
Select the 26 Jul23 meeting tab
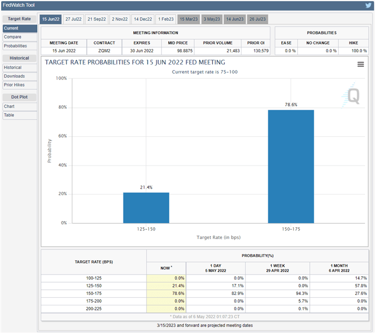pyautogui.click(x=258, y=19)
